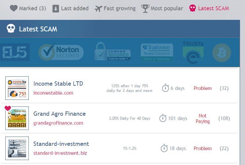Click the airplane icon for Fast growing
Screen dimensions: 245x165
pos(98,9)
